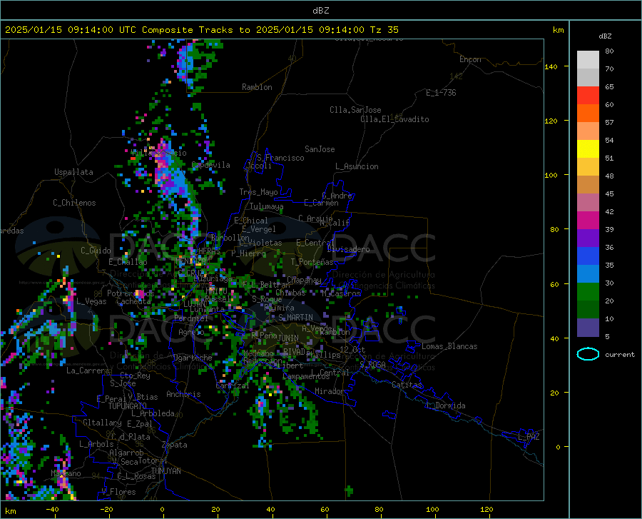Click the 'Perdriel' map label
Viewport: 642px width, 519px height.
(x=191, y=318)
